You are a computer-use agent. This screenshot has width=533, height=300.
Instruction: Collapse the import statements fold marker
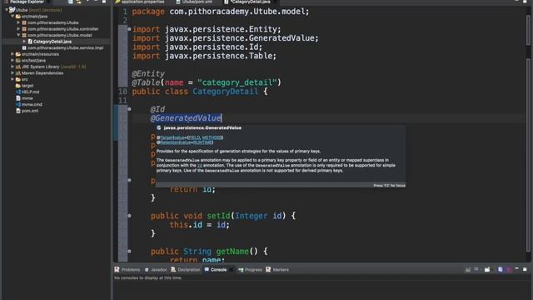tap(129, 29)
